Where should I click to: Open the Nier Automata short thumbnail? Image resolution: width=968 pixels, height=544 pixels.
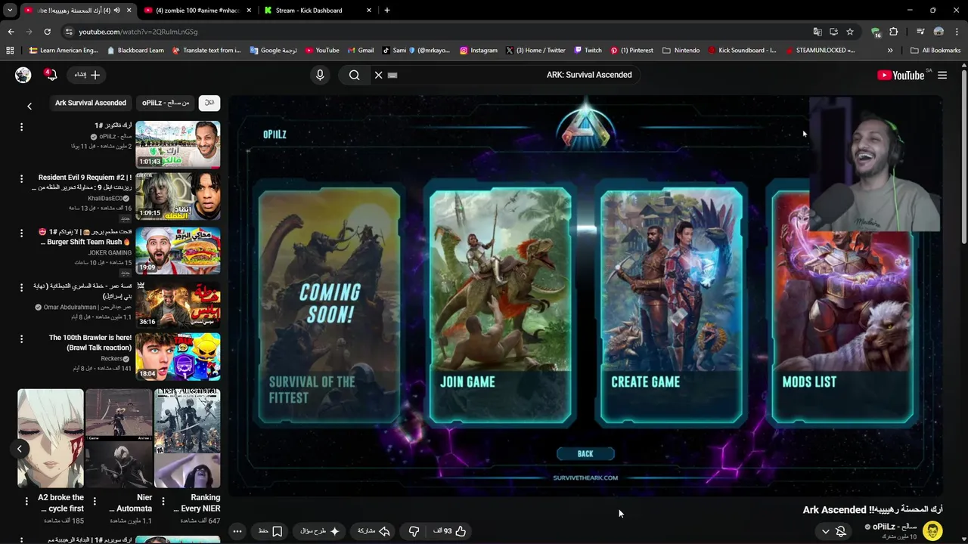pyautogui.click(x=119, y=438)
